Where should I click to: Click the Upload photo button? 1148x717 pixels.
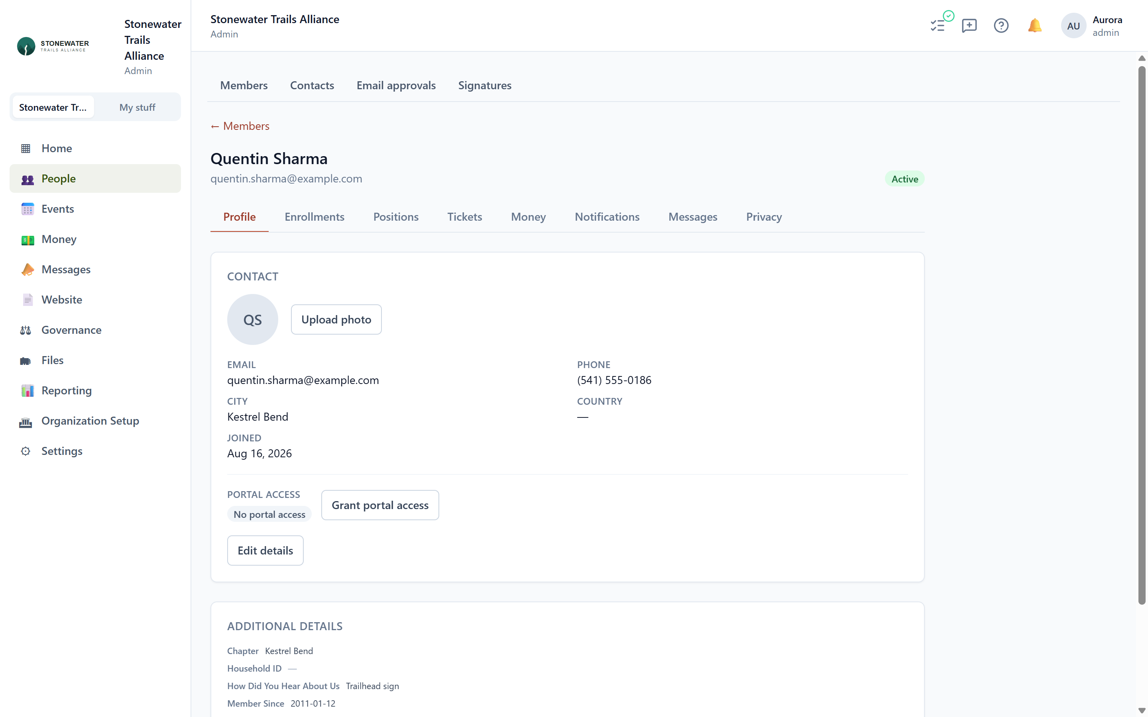[336, 319]
